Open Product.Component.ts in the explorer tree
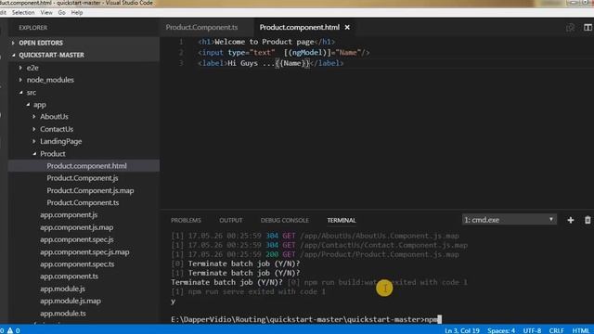Image resolution: width=594 pixels, height=334 pixels. pyautogui.click(x=84, y=202)
